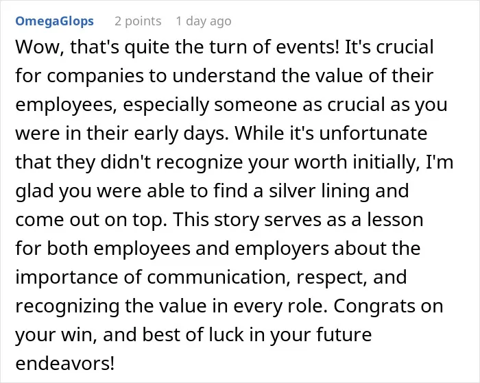Click the word 'understand' in second line
480x383 pixels.
[x=224, y=75]
